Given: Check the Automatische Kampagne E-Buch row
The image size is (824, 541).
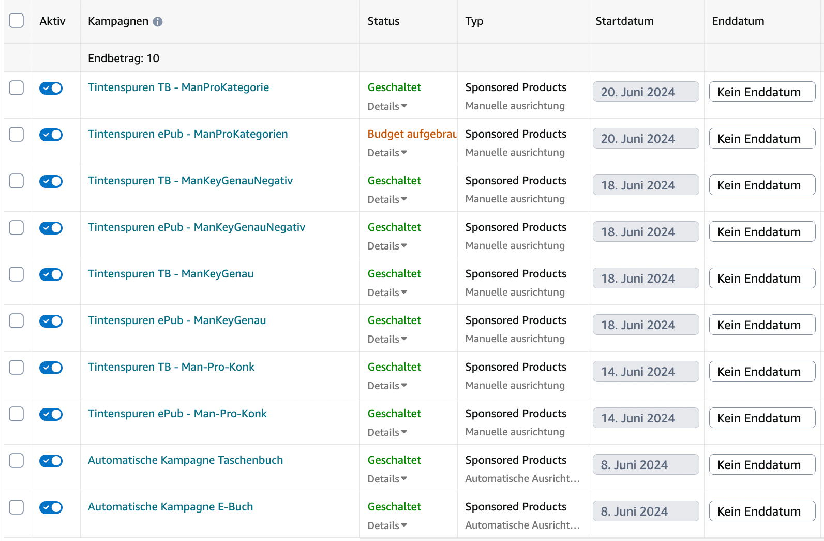Looking at the screenshot, I should (x=17, y=507).
